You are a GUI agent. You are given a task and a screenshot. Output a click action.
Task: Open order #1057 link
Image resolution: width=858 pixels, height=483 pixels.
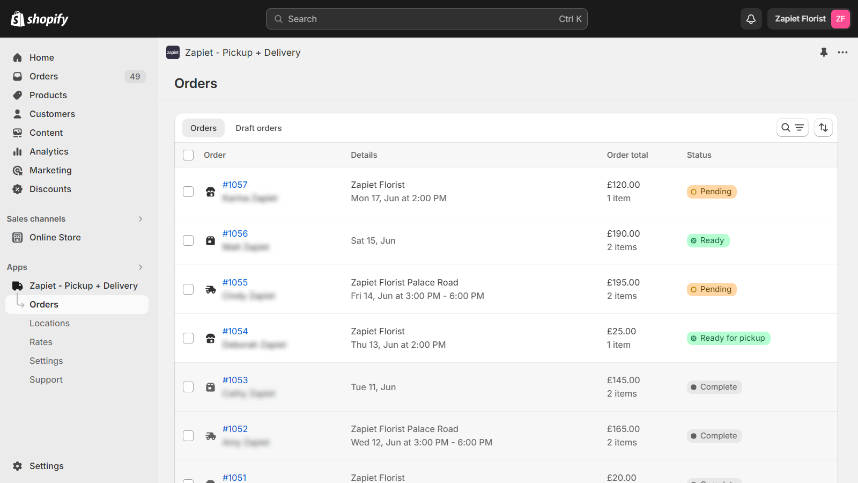(x=235, y=185)
